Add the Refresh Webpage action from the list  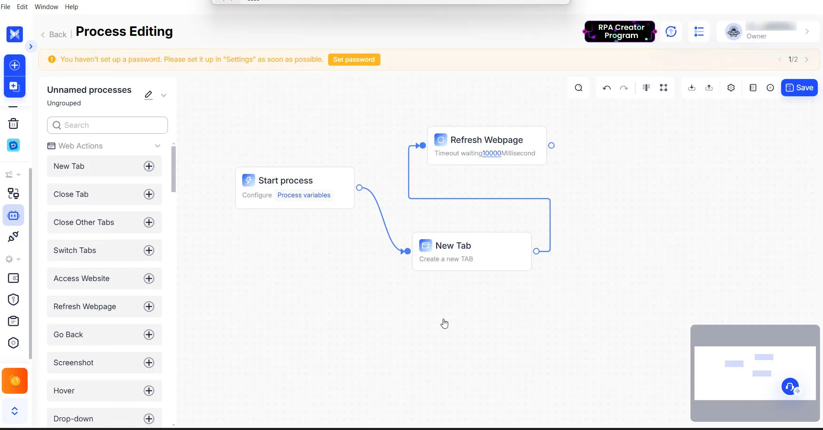149,307
